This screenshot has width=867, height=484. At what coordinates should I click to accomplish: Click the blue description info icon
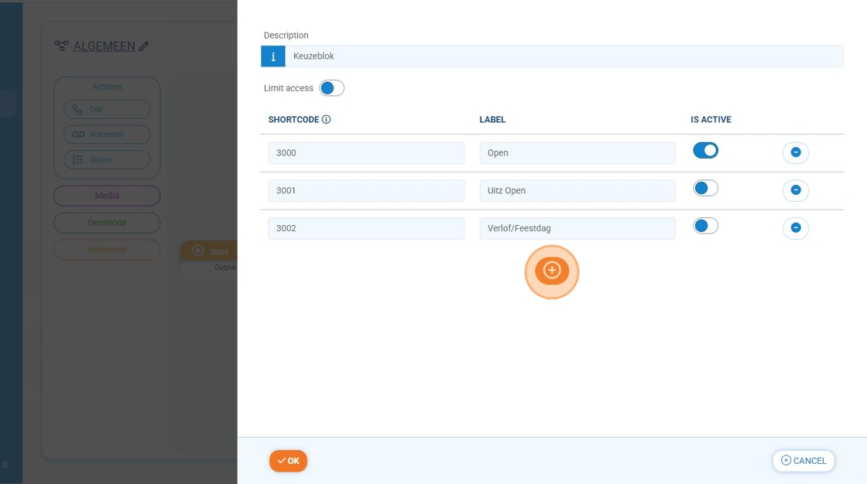pos(272,56)
